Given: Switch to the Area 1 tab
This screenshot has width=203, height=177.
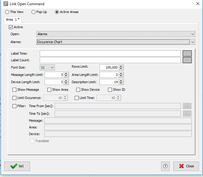Looking at the screenshot, I should click(x=13, y=19).
